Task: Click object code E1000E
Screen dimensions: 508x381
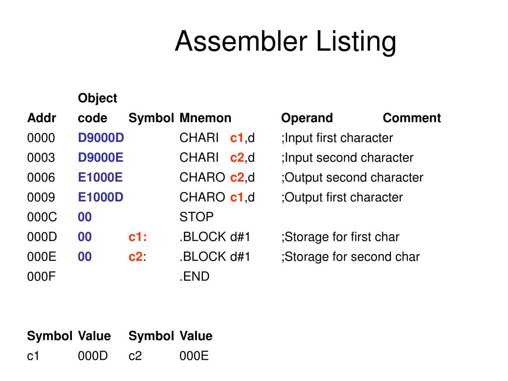Action: (100, 178)
